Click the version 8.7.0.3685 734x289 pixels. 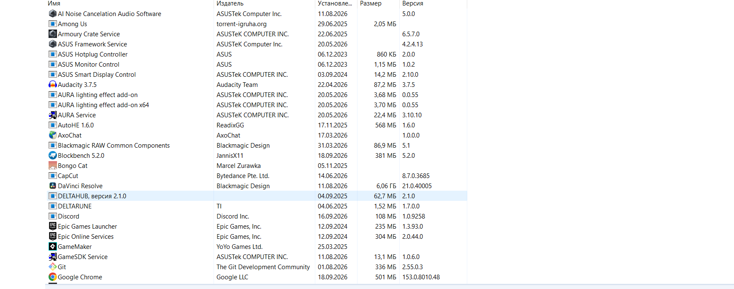416,176
